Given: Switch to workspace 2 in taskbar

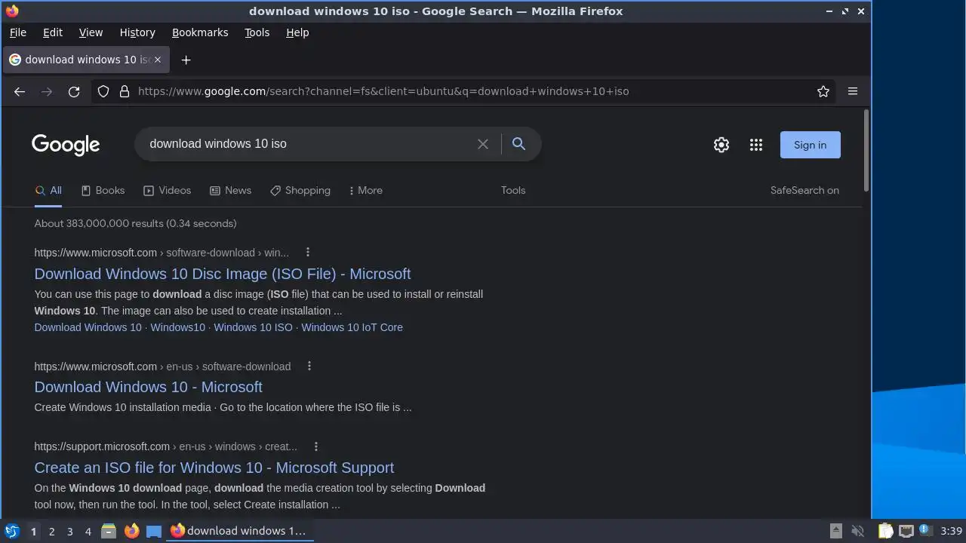Looking at the screenshot, I should point(51,531).
